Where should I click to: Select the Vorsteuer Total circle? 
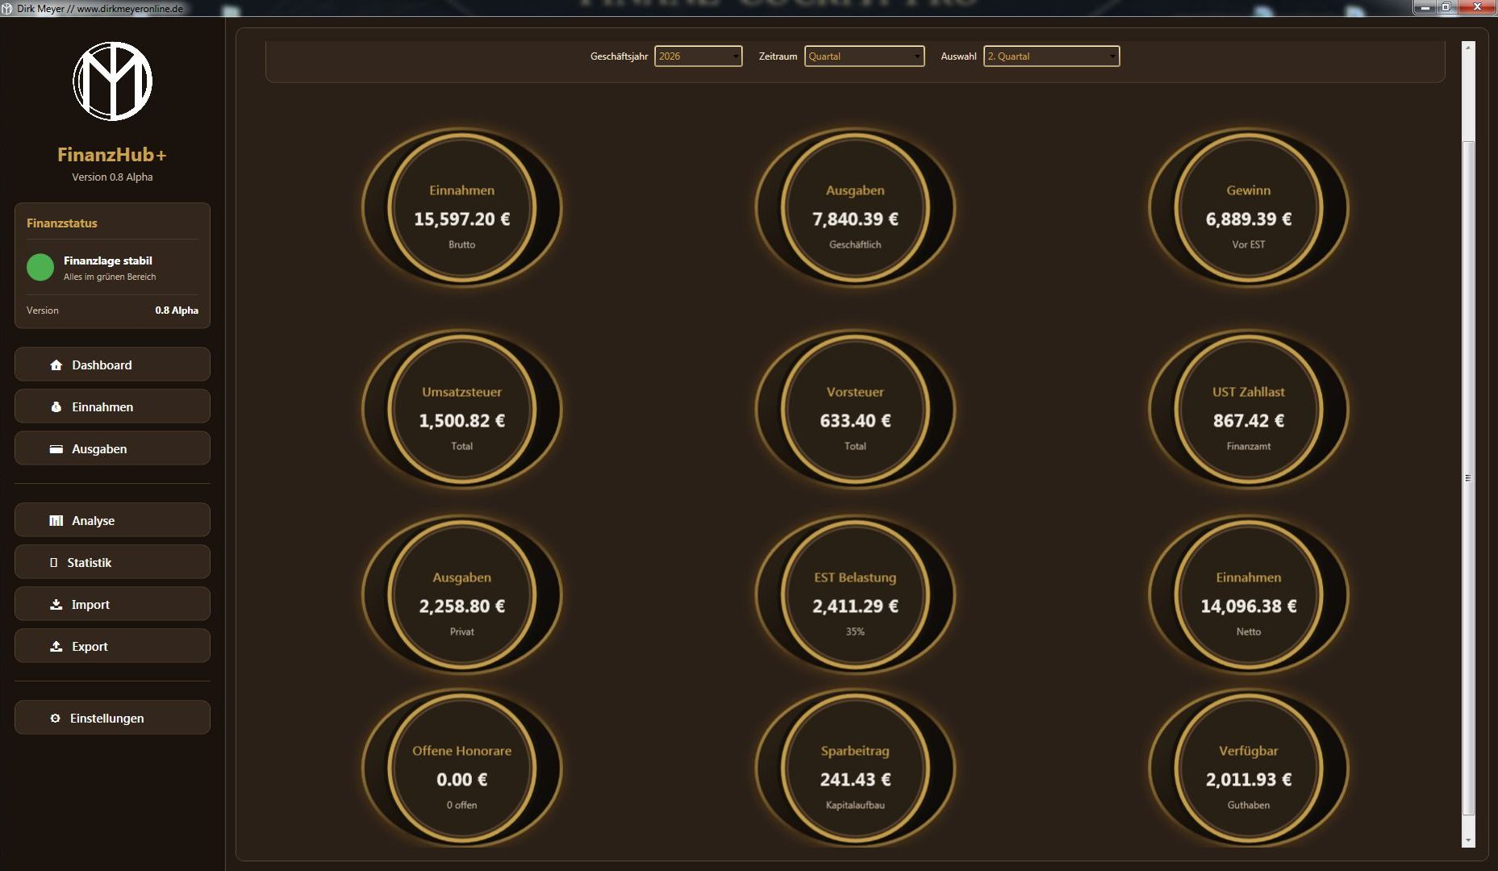(x=855, y=410)
